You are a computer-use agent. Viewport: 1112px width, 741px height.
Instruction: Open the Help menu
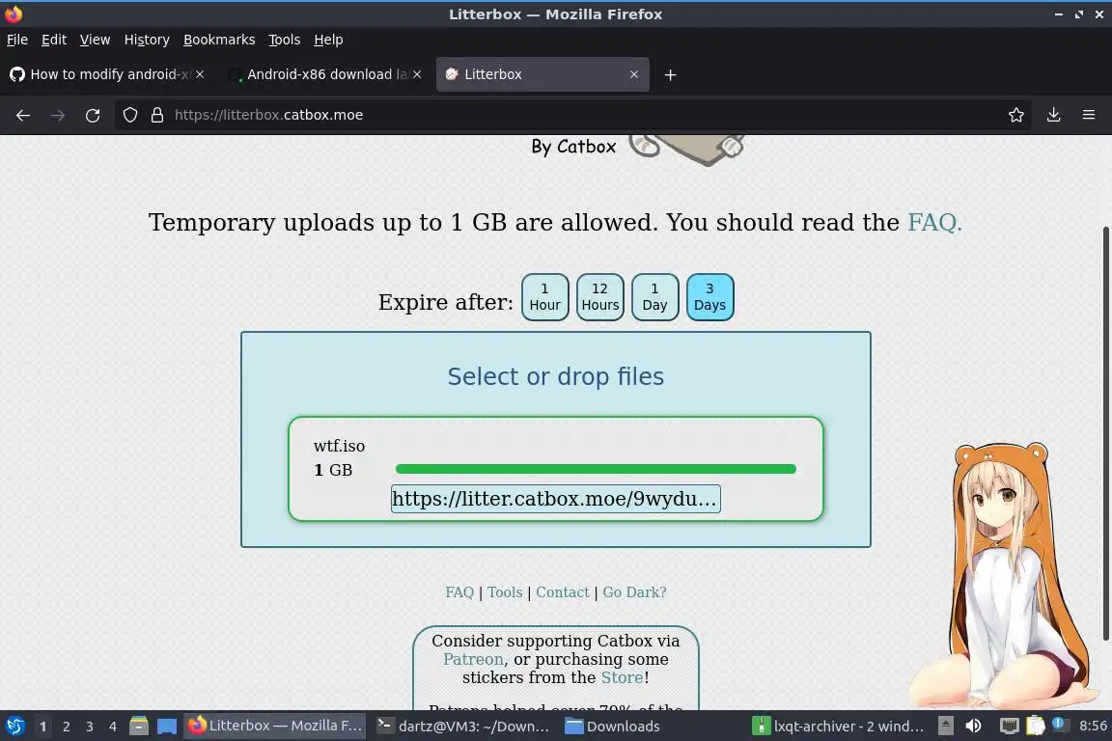328,40
